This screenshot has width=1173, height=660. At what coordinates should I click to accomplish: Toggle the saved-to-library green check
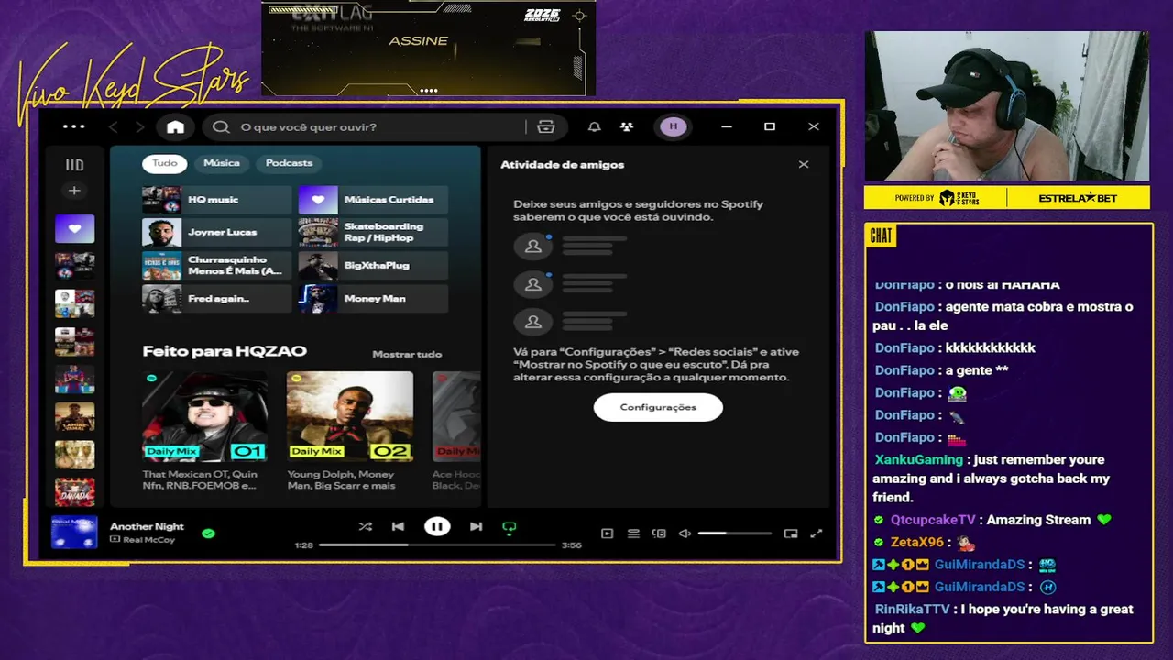coord(208,533)
